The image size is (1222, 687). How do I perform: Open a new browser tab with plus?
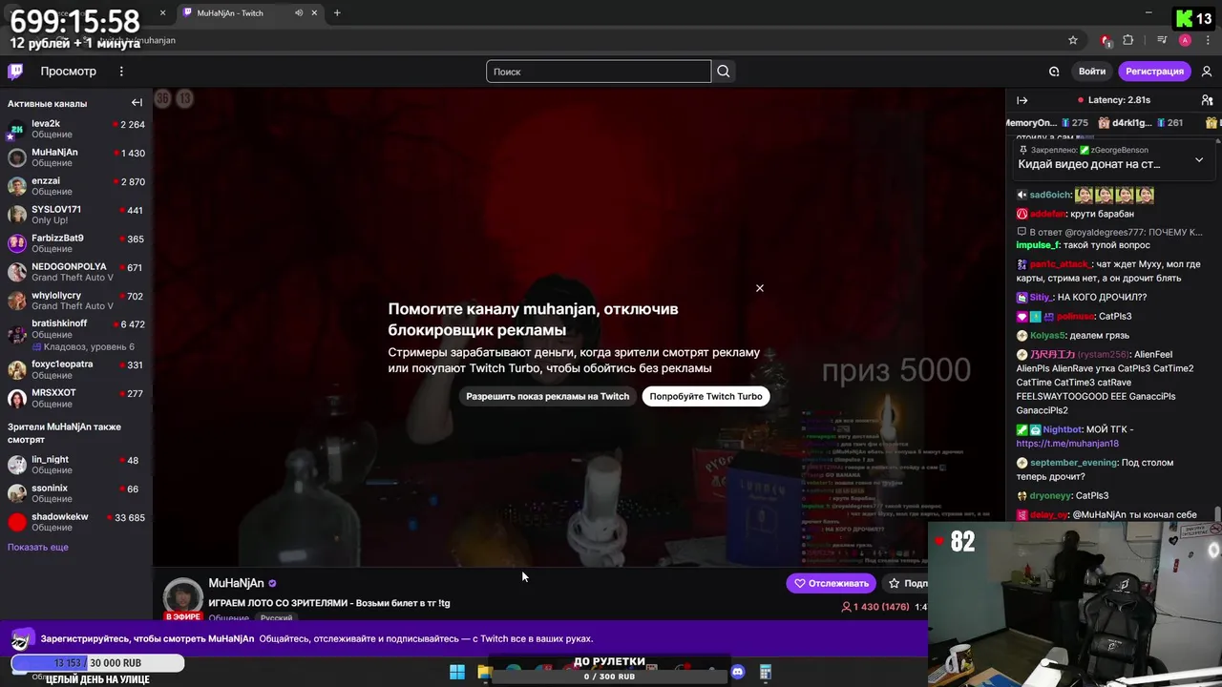click(x=337, y=13)
